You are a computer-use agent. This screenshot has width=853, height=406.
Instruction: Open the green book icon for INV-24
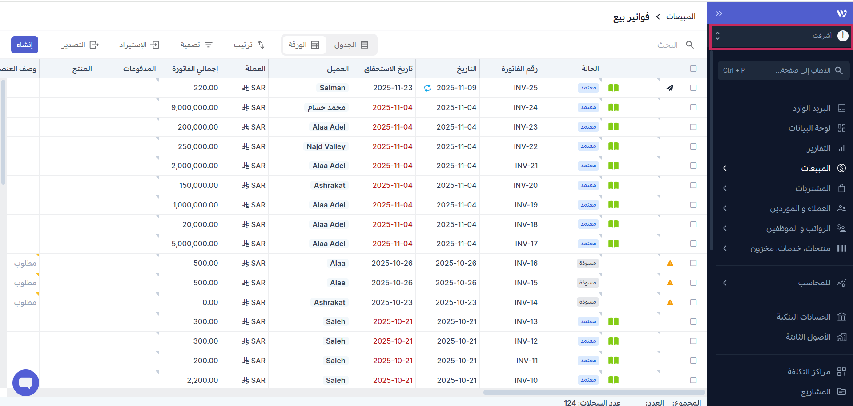point(613,107)
